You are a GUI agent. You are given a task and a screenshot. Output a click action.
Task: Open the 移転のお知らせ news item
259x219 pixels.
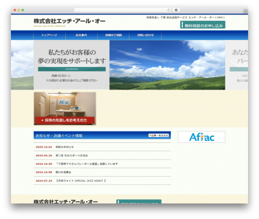pos(65,147)
